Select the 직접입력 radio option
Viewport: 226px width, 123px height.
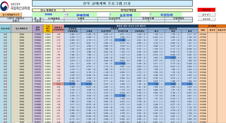click(151, 14)
